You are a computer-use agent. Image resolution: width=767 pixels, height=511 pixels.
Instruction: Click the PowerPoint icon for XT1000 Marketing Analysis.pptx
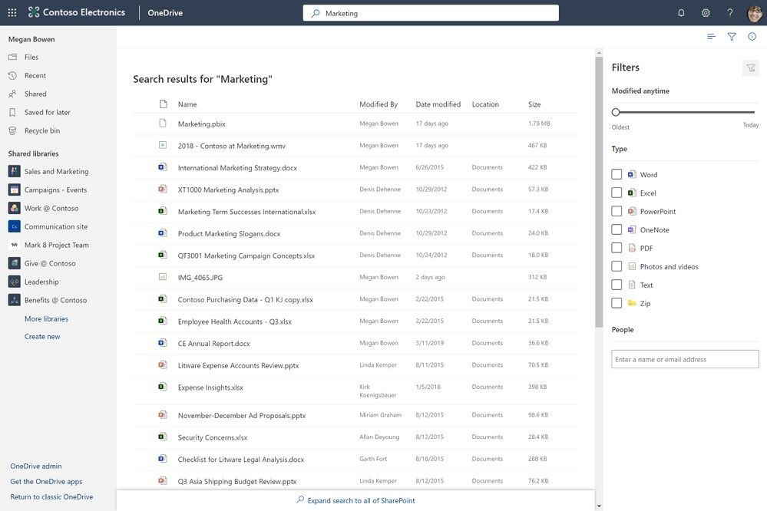click(163, 189)
